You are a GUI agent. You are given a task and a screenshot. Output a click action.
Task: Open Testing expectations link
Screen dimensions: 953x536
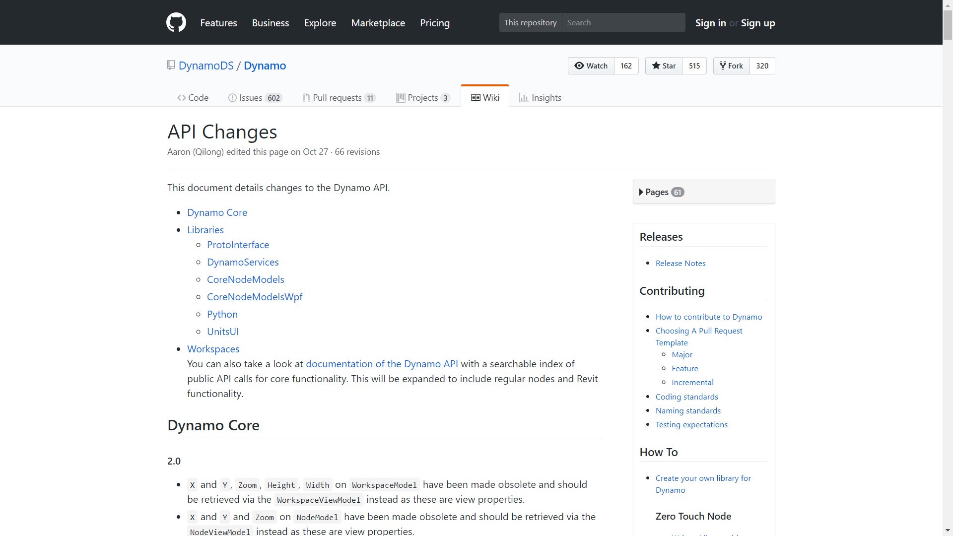click(691, 424)
